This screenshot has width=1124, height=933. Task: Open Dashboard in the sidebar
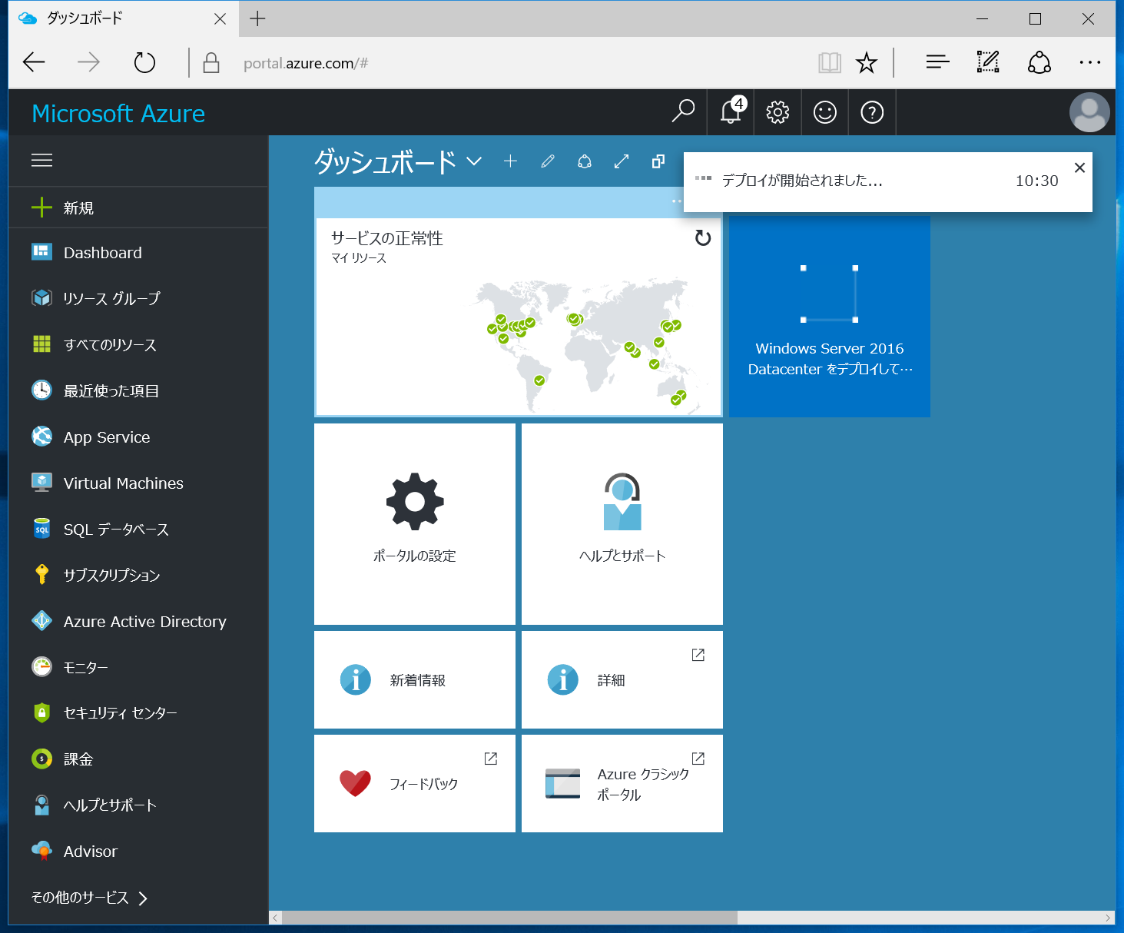[x=138, y=252]
